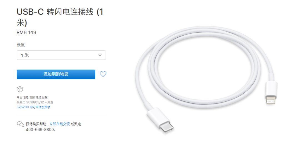300x162 pixels.
Task: Click the Lightning connector in product image
Action: pyautogui.click(x=271, y=93)
